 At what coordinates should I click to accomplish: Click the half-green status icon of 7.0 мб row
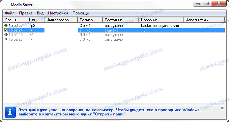coord(6,39)
